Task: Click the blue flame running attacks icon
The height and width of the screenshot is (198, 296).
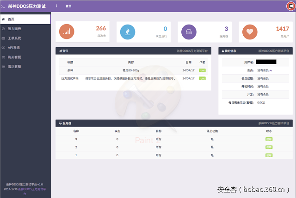Action: [128, 32]
